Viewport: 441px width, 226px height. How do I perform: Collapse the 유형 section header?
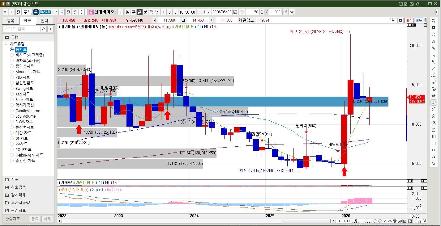28,37
